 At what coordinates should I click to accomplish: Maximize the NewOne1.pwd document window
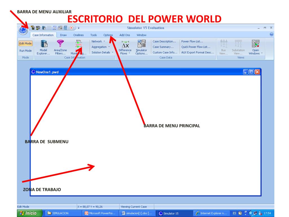coord(251,72)
